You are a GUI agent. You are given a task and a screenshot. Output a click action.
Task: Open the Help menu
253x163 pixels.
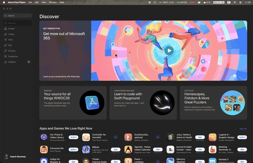tap(62, 3)
